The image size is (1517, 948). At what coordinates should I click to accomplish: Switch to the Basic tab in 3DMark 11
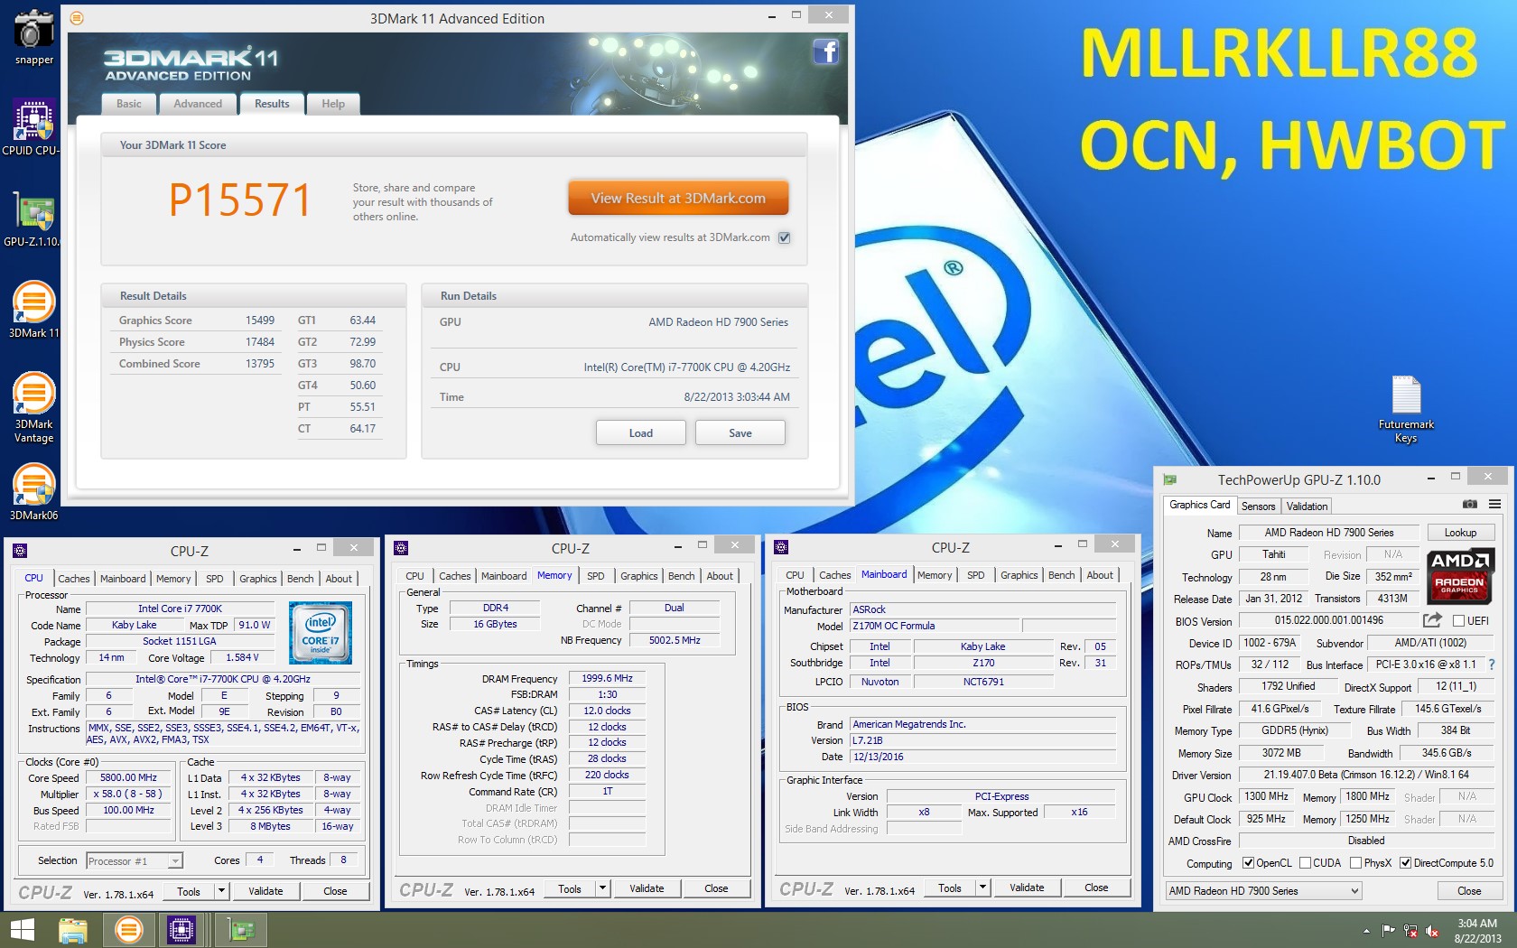pyautogui.click(x=128, y=104)
